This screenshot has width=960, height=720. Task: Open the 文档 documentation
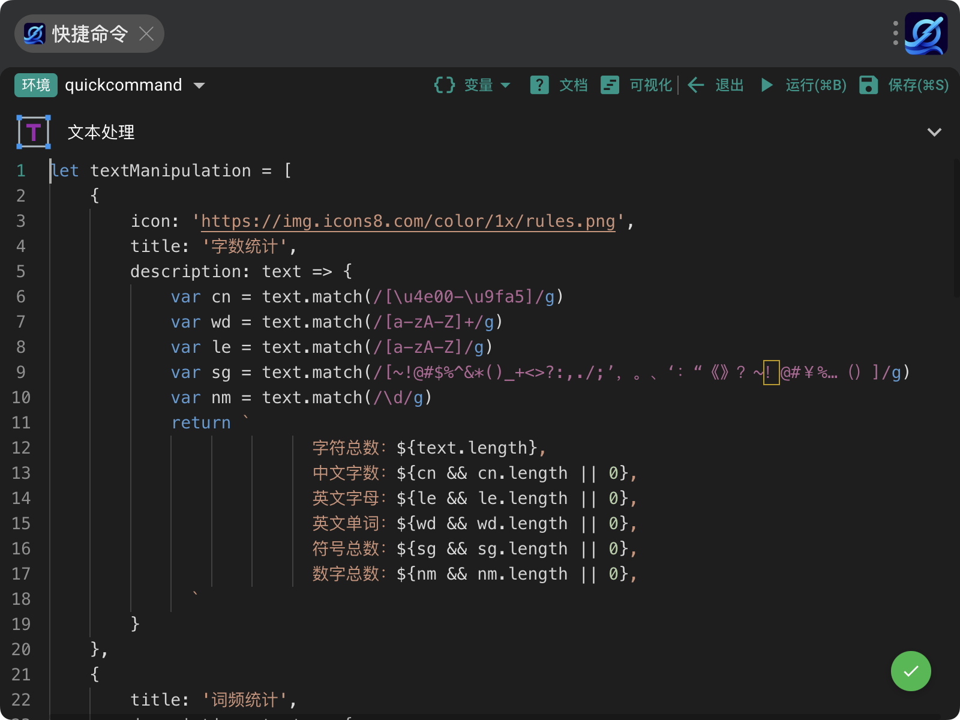[x=573, y=85]
